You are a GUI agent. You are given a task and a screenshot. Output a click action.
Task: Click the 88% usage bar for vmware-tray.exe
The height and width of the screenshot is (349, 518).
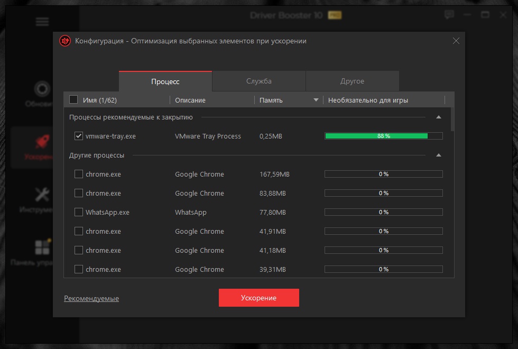pos(383,136)
